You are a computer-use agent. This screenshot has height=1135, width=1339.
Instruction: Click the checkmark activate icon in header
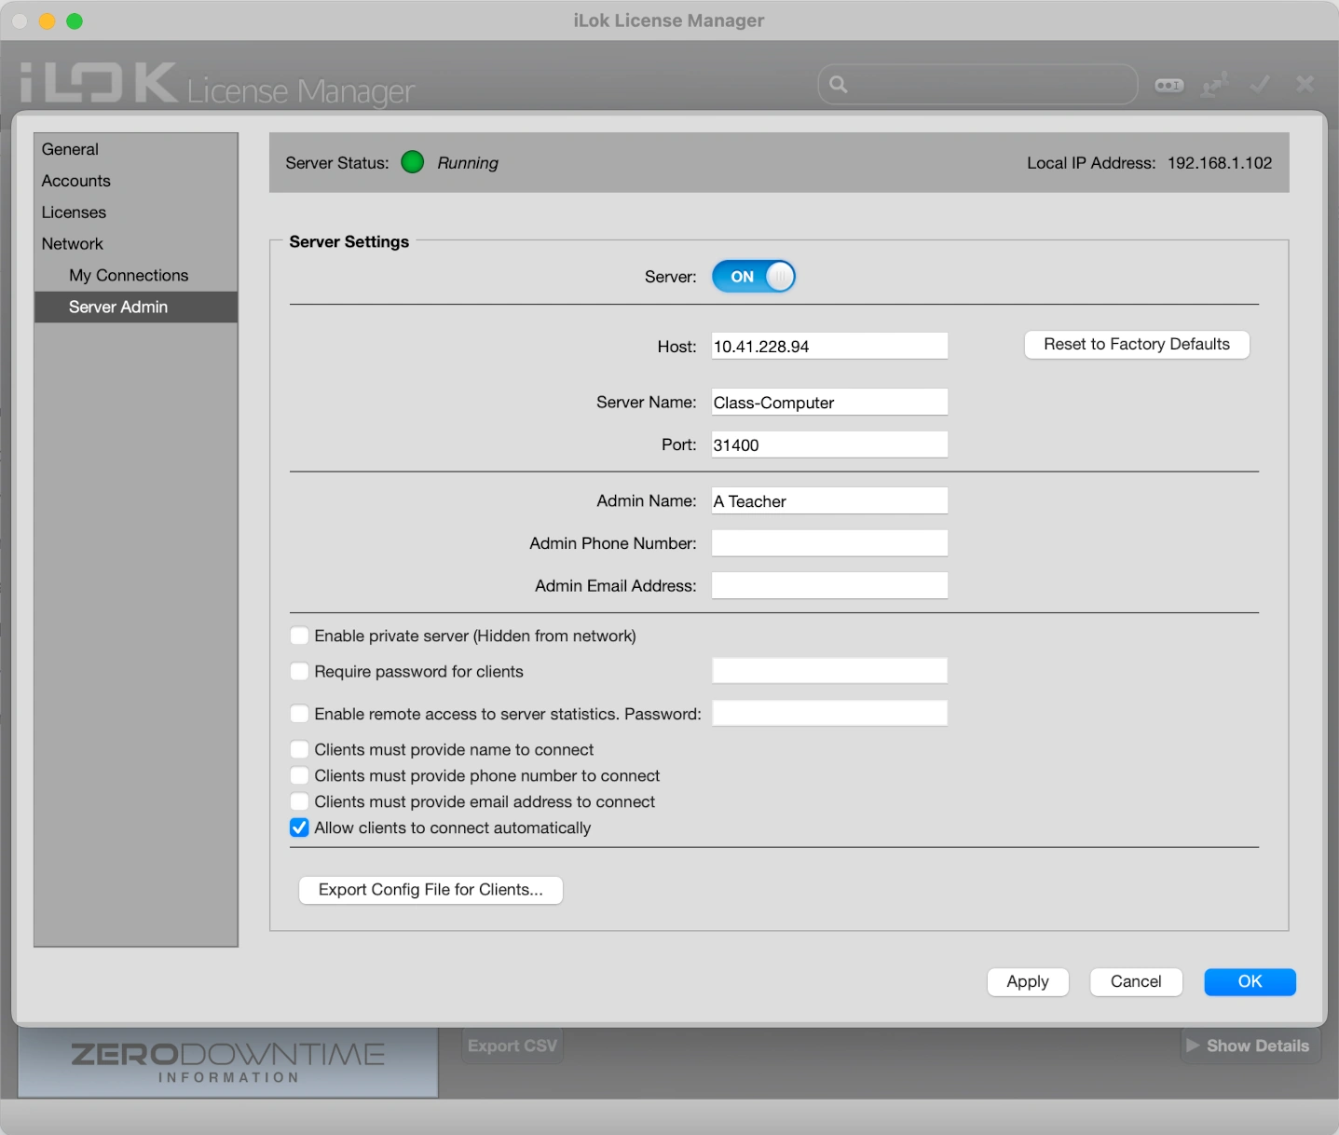coord(1260,85)
